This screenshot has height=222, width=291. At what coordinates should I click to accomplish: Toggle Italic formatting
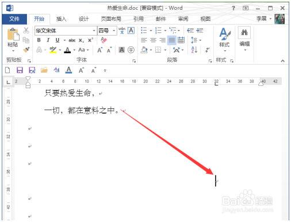(x=48, y=40)
